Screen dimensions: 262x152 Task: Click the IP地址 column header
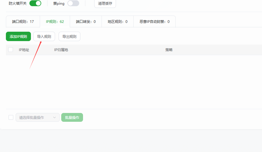(24, 50)
